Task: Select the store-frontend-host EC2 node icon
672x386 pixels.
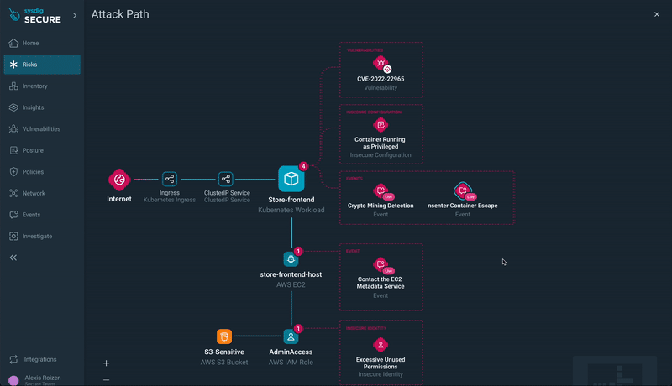Action: point(291,259)
